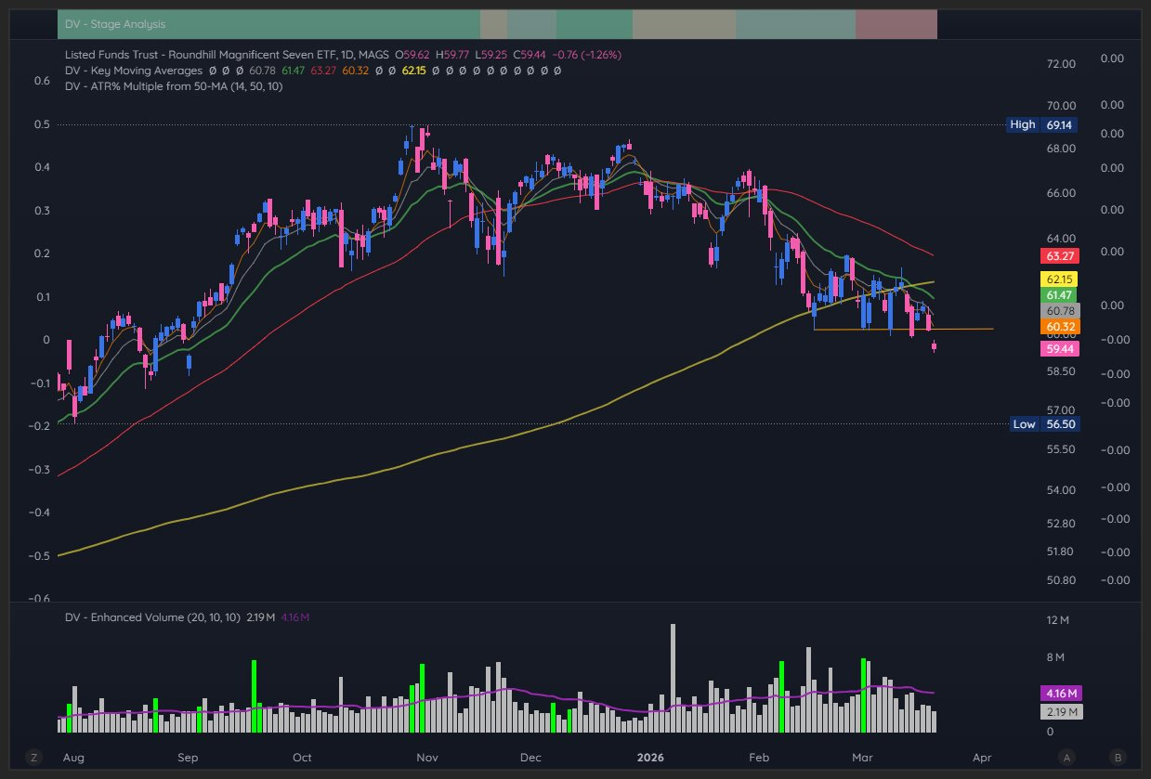1151x779 pixels.
Task: Toggle auto scale with the A button
Action: tap(1068, 757)
